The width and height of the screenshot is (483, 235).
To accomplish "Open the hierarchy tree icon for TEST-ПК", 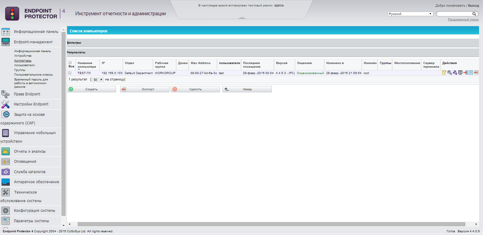I will tap(466, 73).
